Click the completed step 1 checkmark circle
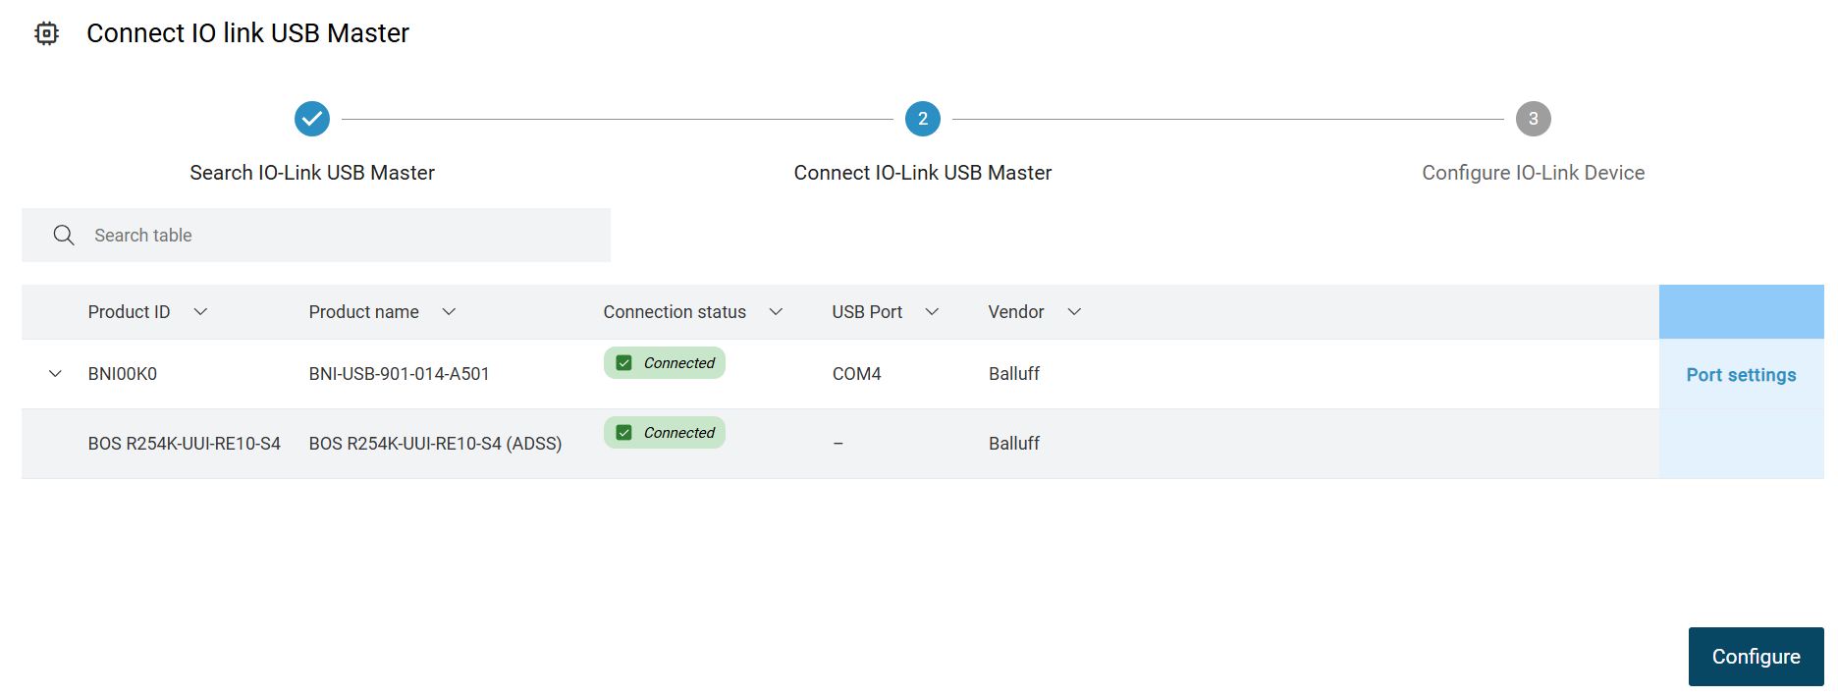 [x=312, y=119]
